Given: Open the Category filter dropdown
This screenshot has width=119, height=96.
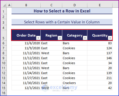Looking at the screenshot, I should tap(85, 38).
